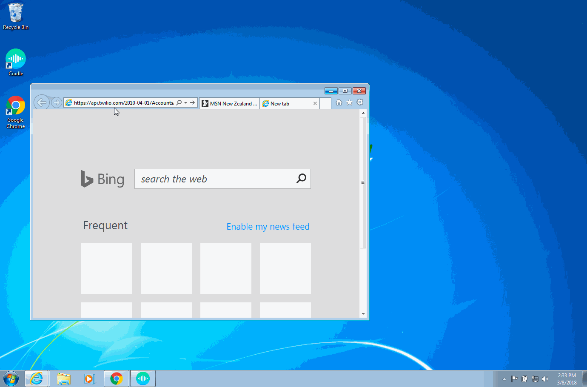The width and height of the screenshot is (587, 387).
Task: Open a blank new tab button
Action: pyautogui.click(x=325, y=103)
